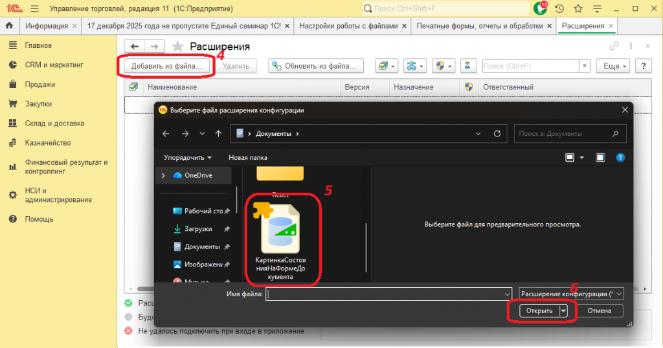The image size is (663, 348).
Task: Open the Открыть button split arrow
Action: (x=564, y=311)
